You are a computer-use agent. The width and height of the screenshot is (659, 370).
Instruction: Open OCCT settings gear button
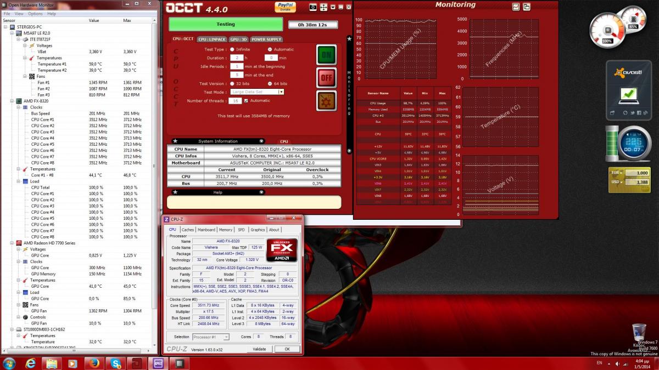326,100
